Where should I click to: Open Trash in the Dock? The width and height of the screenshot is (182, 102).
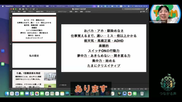(x=142, y=94)
